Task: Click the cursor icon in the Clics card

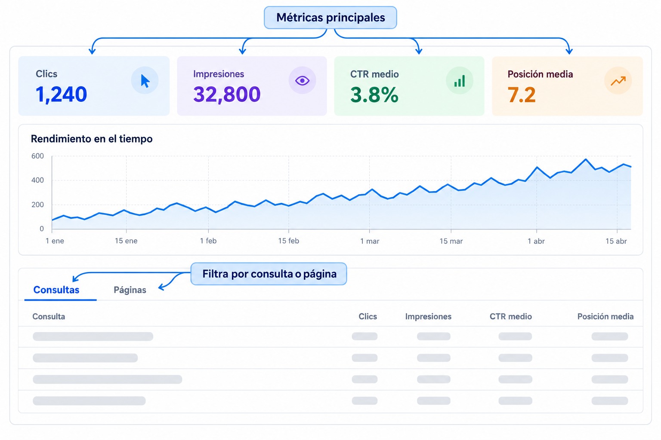Action: (x=145, y=80)
